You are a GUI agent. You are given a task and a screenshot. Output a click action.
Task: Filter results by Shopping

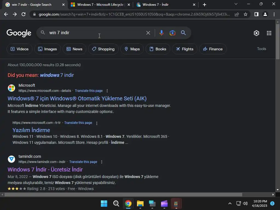[103, 49]
